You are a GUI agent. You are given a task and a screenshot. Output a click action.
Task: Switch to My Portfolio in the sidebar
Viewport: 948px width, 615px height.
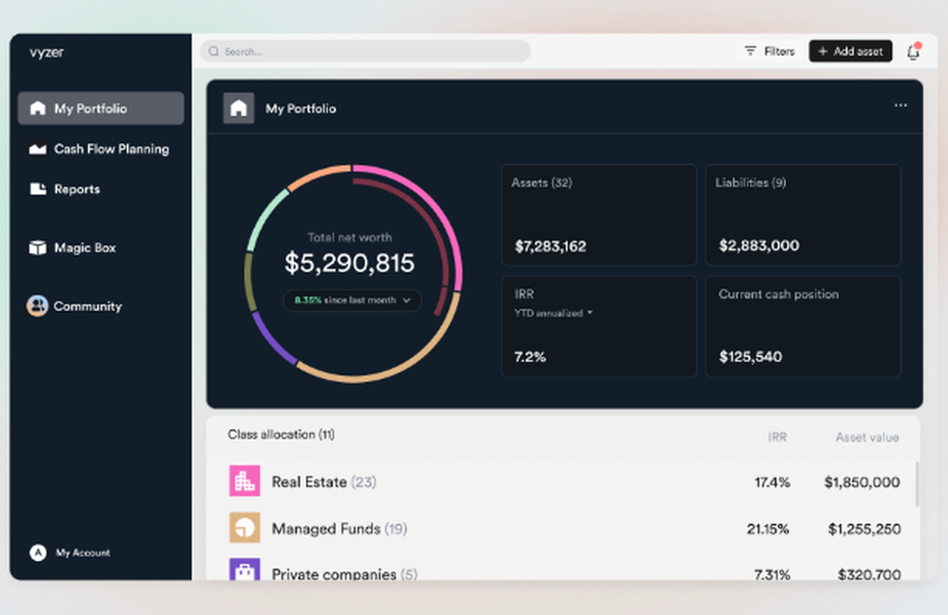coord(100,108)
